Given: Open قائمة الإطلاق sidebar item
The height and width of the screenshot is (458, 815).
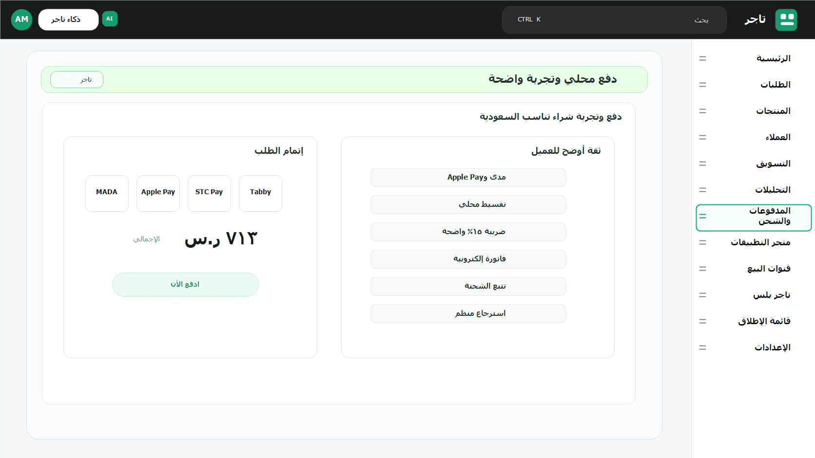Looking at the screenshot, I should 754,321.
